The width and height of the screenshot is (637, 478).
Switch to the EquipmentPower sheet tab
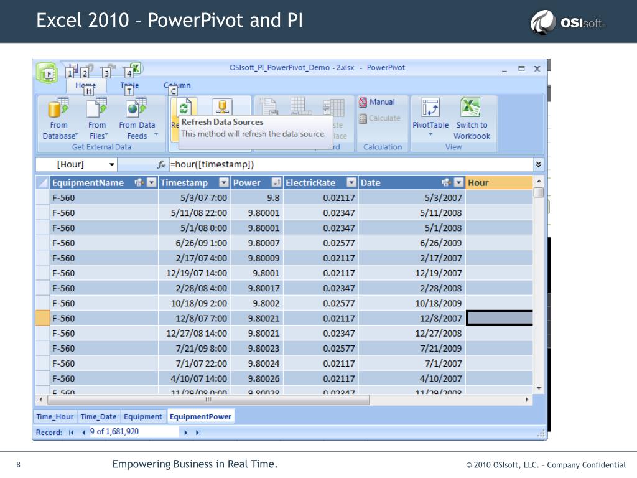coord(200,416)
